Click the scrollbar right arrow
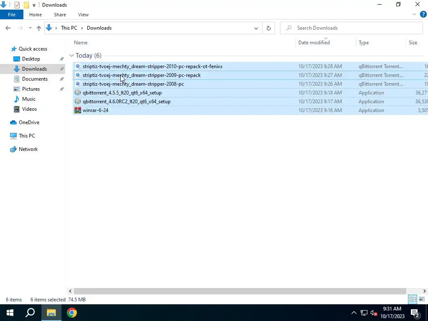The height and width of the screenshot is (321, 428). 425,291
